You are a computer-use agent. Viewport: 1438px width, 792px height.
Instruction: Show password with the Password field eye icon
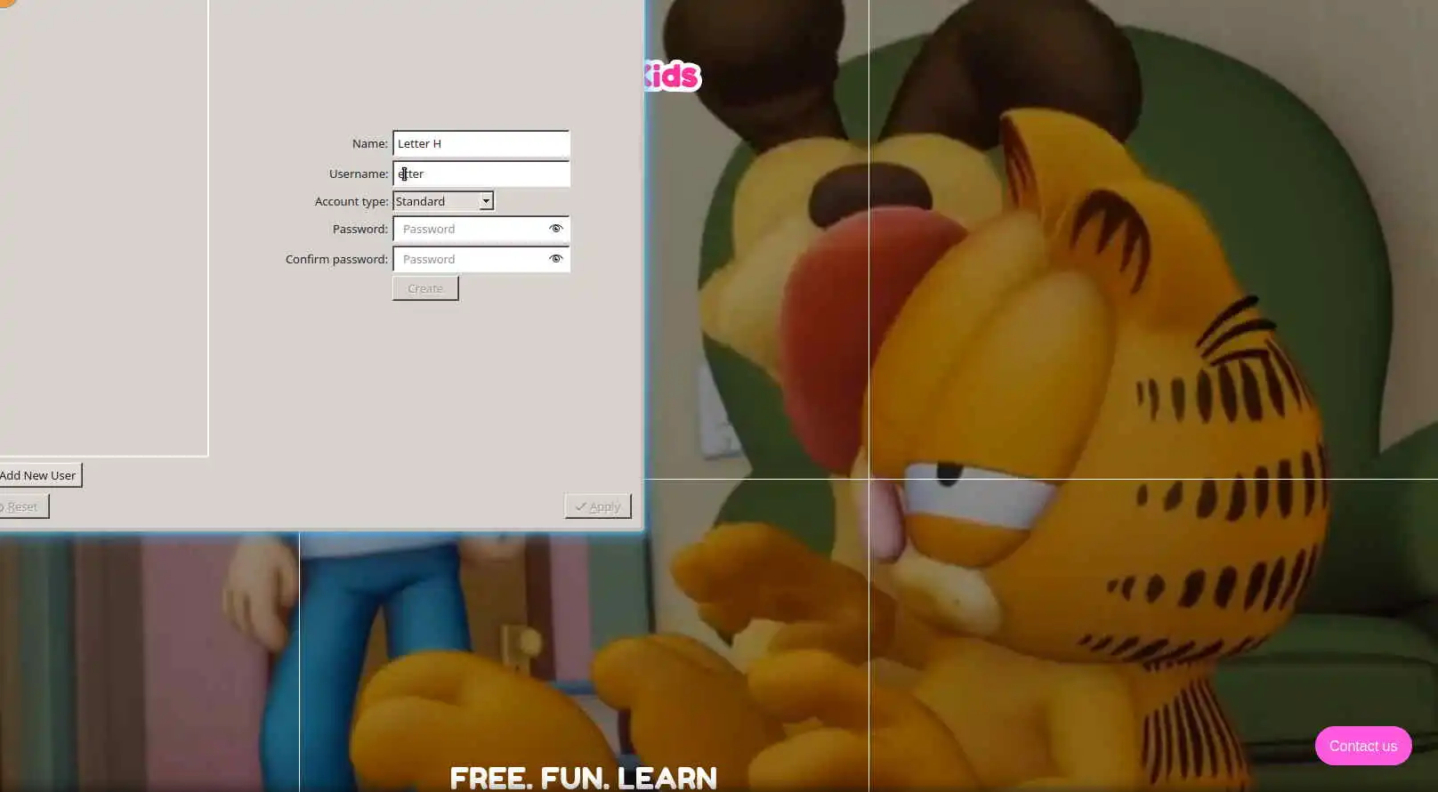coord(556,229)
